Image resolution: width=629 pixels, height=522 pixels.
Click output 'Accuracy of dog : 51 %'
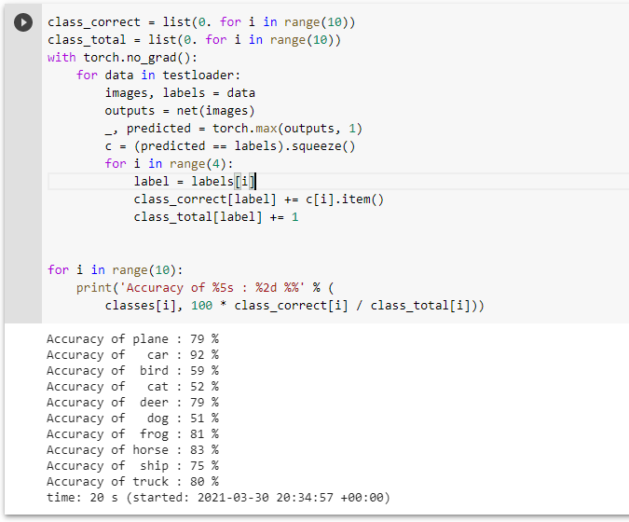coord(132,419)
